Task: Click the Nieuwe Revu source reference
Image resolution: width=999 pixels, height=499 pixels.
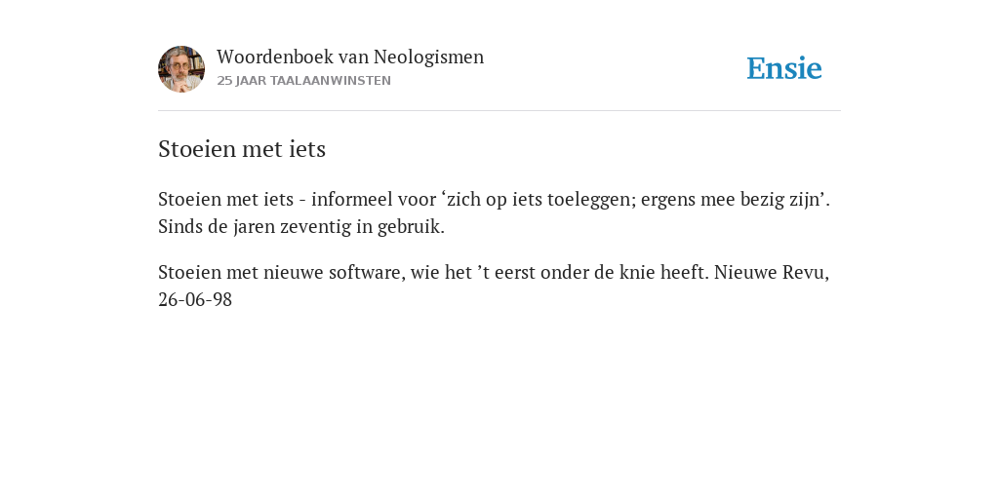Action: click(772, 273)
